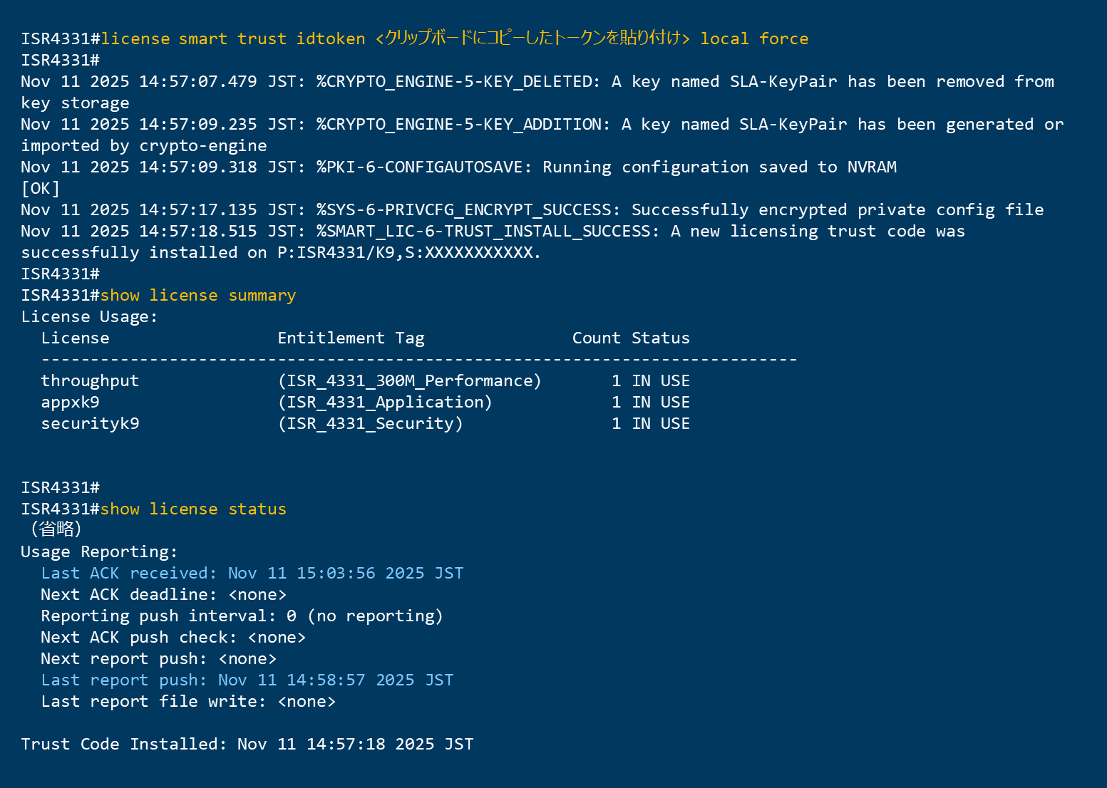
Task: Click the 'Last ACK received' highlighted line
Action: point(252,574)
